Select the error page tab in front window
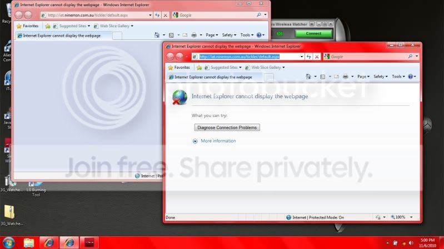Image resolution: width=444 pixels, height=249 pixels. (214, 77)
